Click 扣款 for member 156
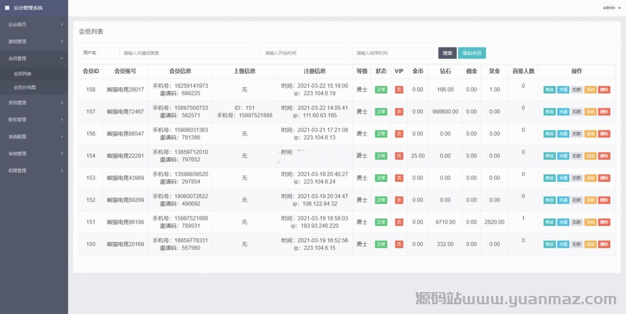The image size is (626, 314). tap(577, 134)
